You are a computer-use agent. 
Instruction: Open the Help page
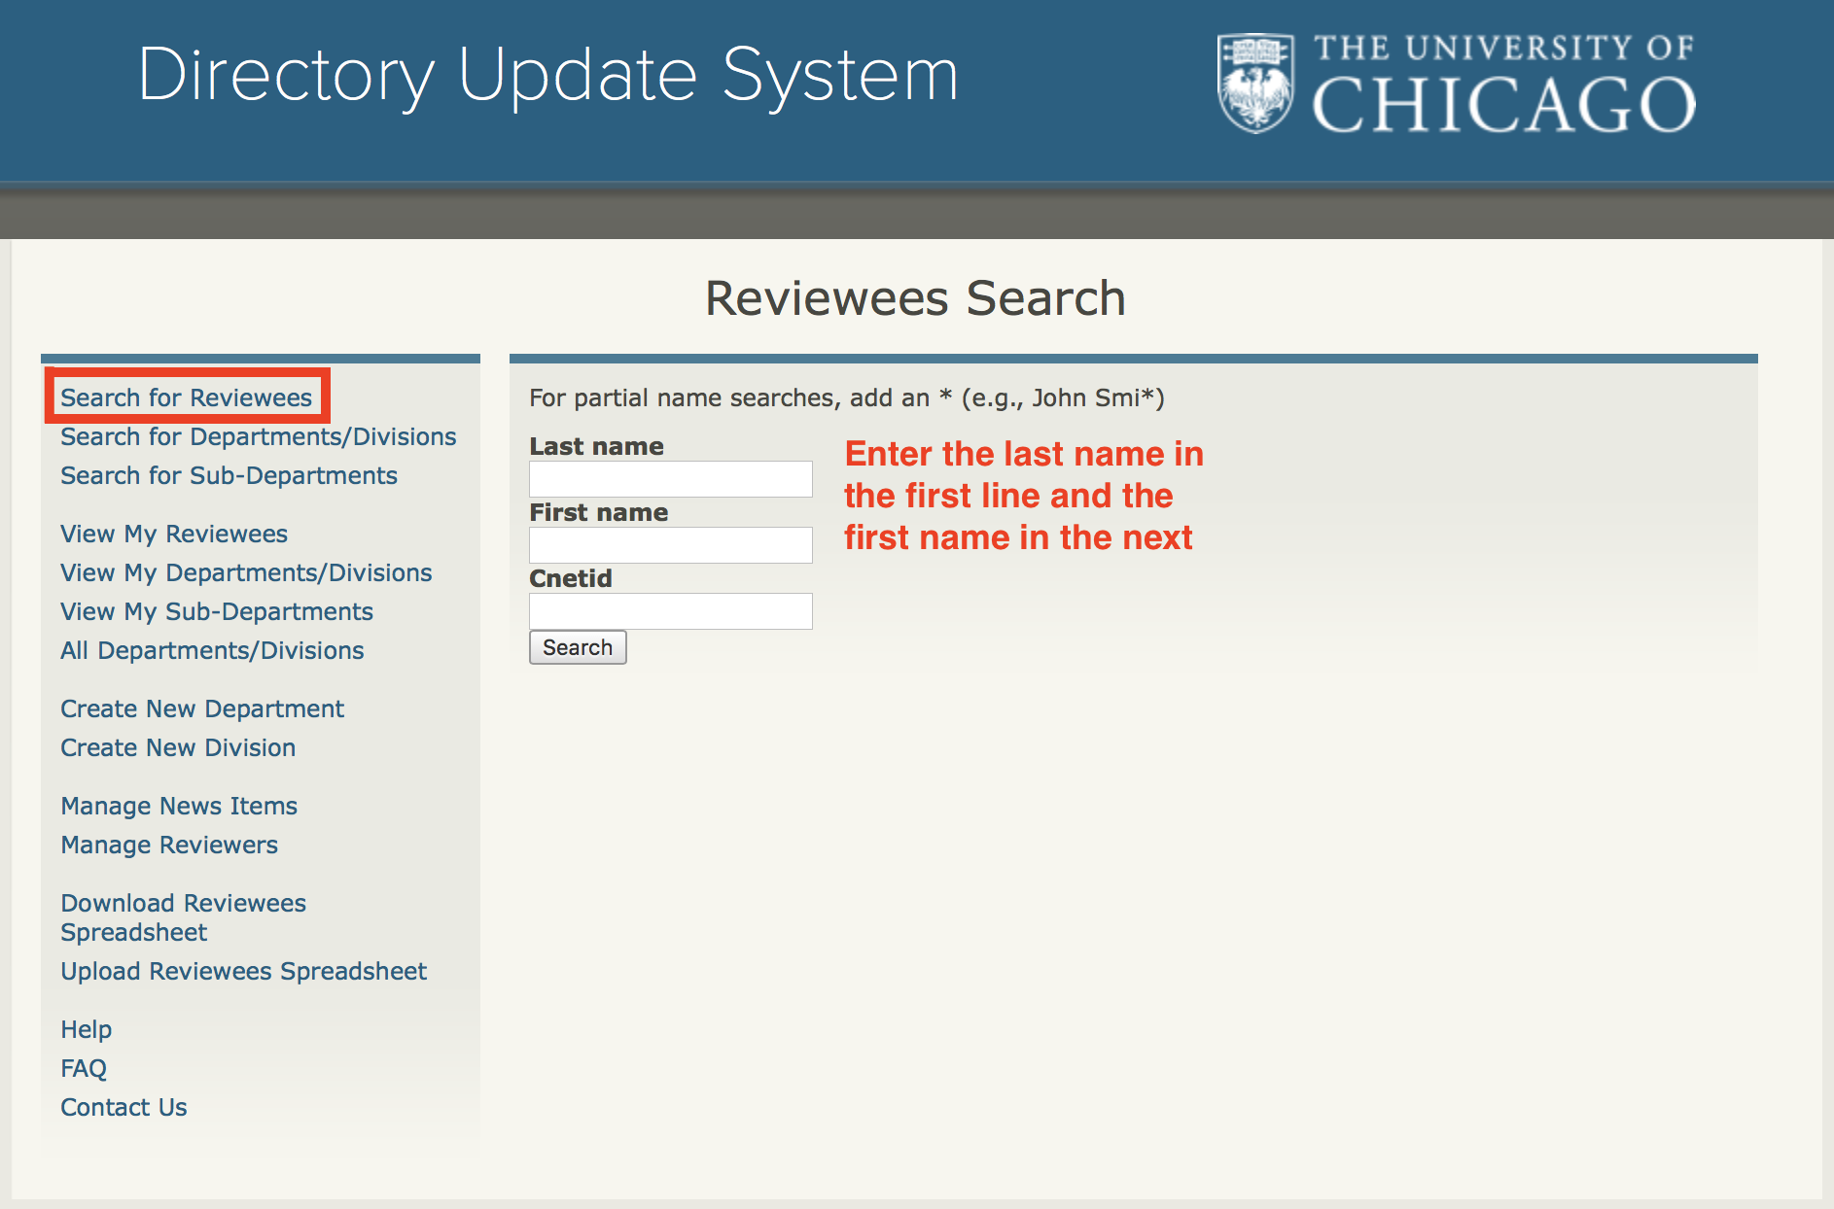click(x=86, y=1029)
